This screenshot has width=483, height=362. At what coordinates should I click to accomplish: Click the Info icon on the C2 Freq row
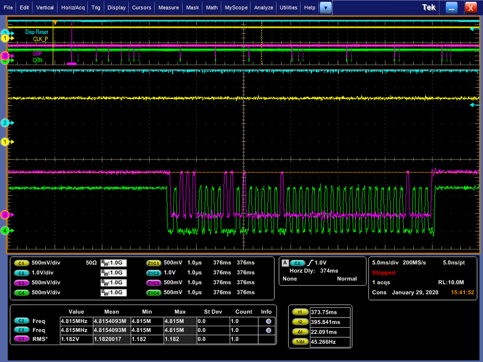click(x=269, y=320)
